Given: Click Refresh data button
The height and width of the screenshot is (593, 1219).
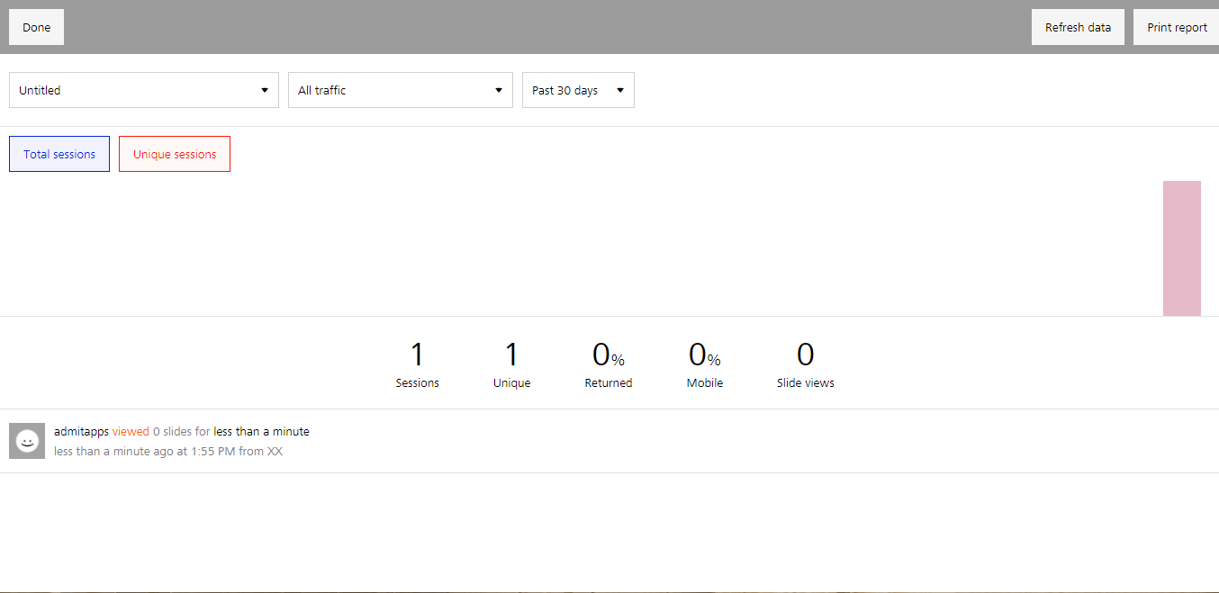Looking at the screenshot, I should [x=1078, y=27].
